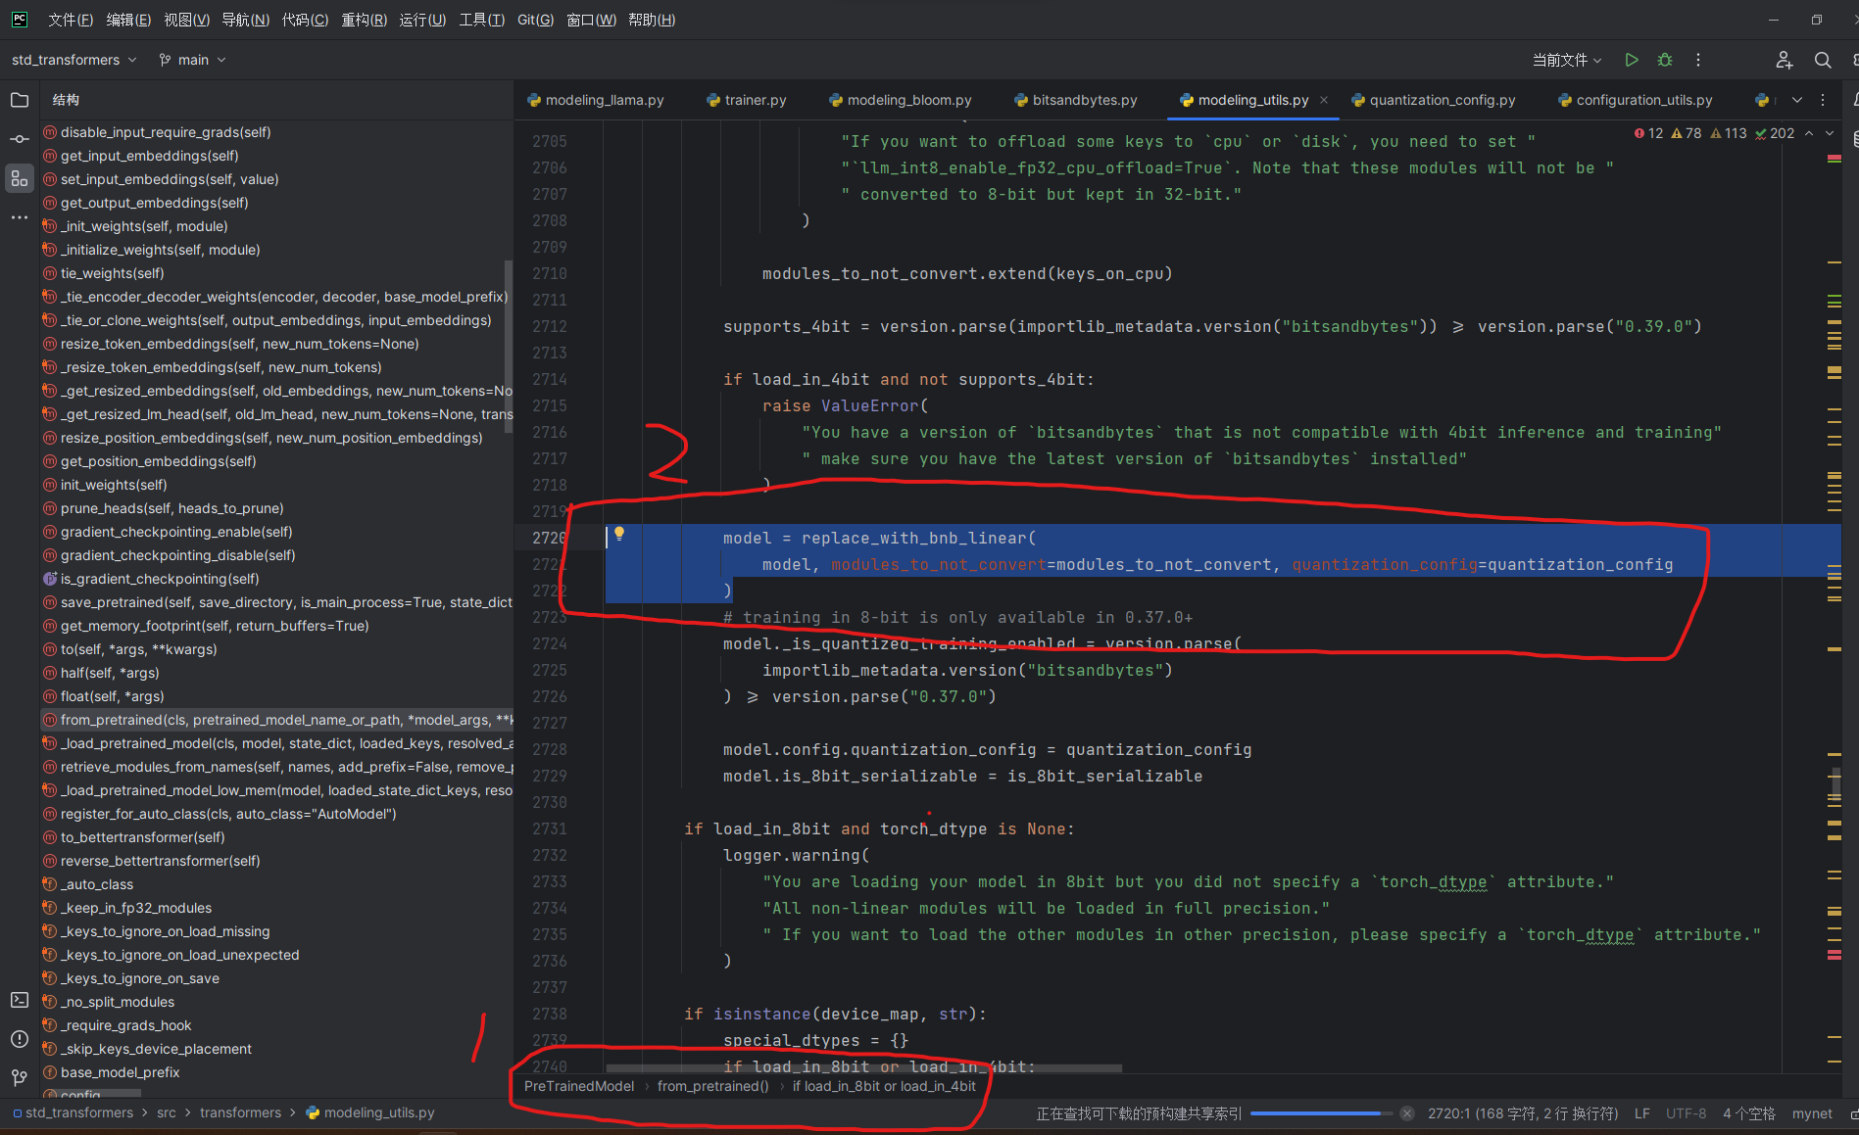1859x1135 pixels.
Task: Run the current file with green play icon
Action: tap(1631, 60)
